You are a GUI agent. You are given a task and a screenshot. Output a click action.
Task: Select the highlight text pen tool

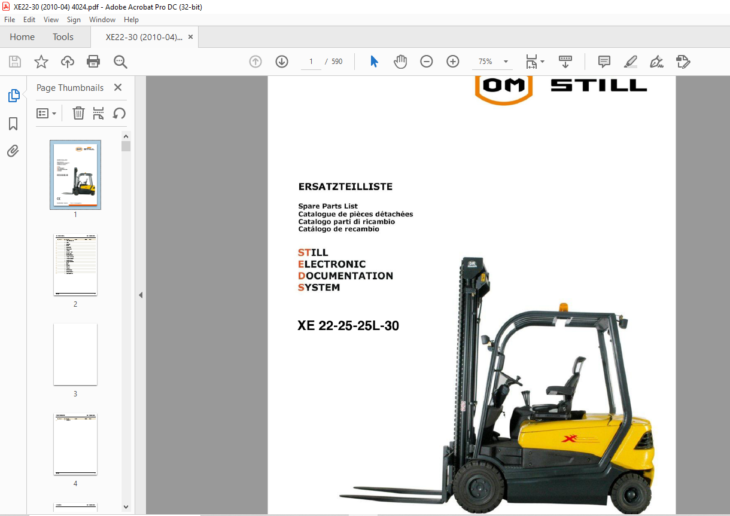pyautogui.click(x=630, y=62)
